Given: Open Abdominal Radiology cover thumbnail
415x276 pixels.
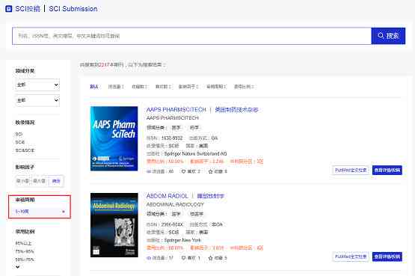Looking at the screenshot, I should (114, 225).
